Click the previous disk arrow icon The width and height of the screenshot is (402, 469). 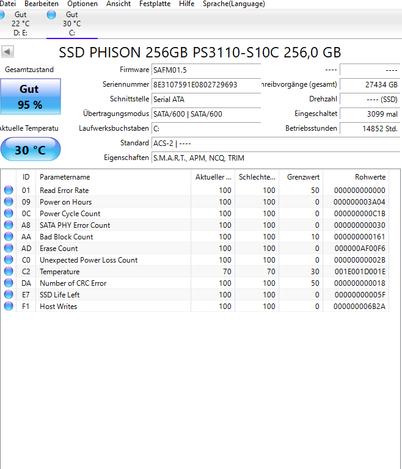pyautogui.click(x=7, y=52)
